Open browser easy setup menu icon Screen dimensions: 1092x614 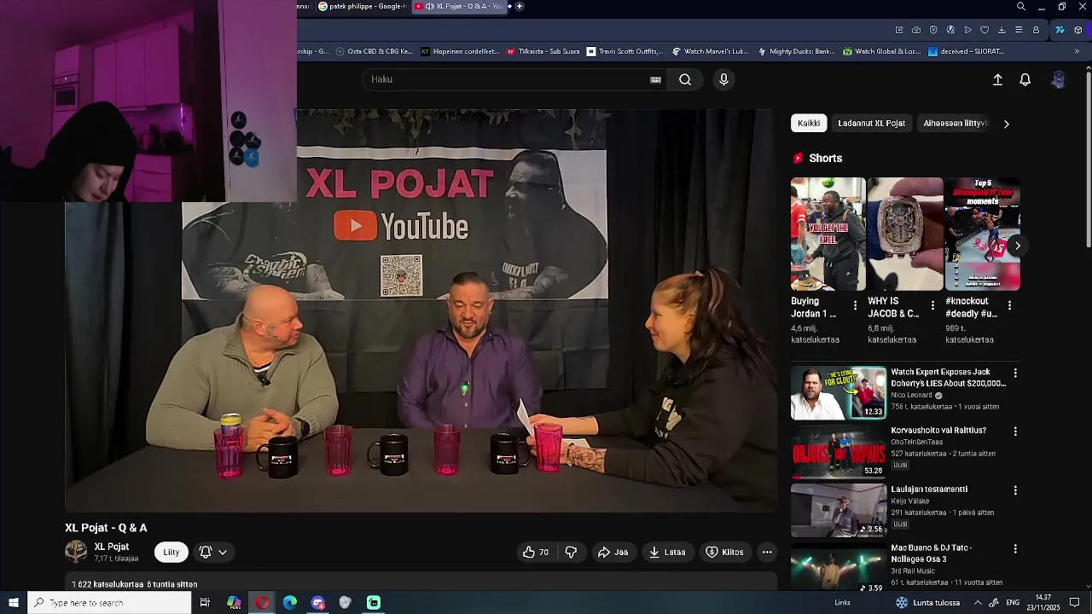1019,30
